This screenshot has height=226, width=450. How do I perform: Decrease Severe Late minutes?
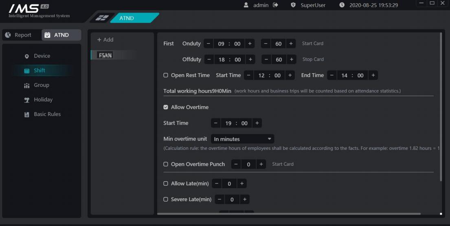pyautogui.click(x=220, y=199)
